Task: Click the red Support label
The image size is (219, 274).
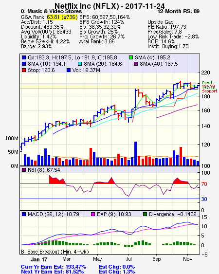Action: [x=210, y=91]
